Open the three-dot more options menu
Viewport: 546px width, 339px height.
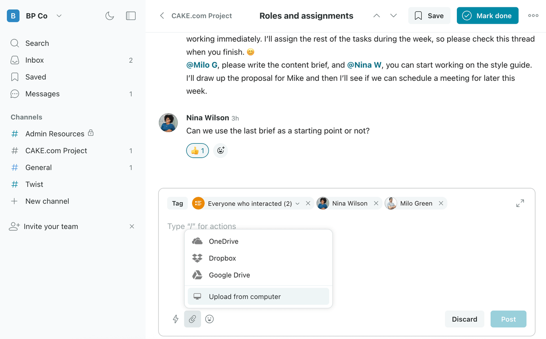533,15
